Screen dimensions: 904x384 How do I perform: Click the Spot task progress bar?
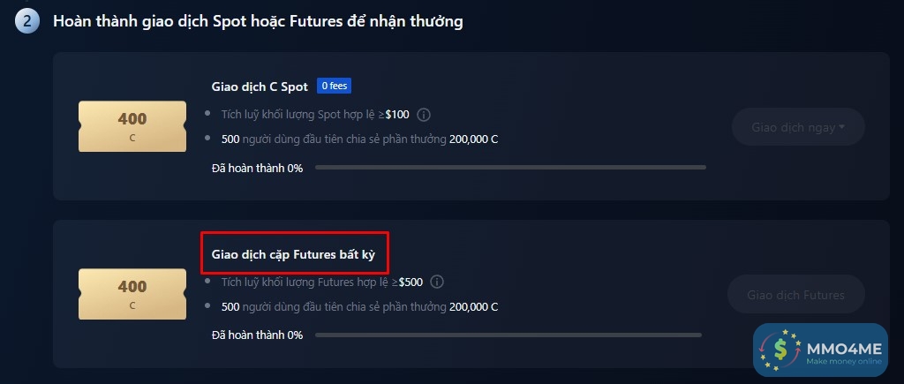click(510, 167)
